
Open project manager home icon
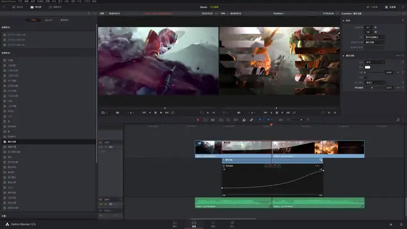pyautogui.click(x=391, y=224)
